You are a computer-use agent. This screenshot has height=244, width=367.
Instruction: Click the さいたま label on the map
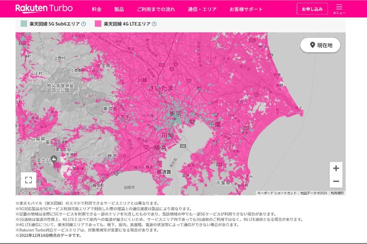point(161,88)
